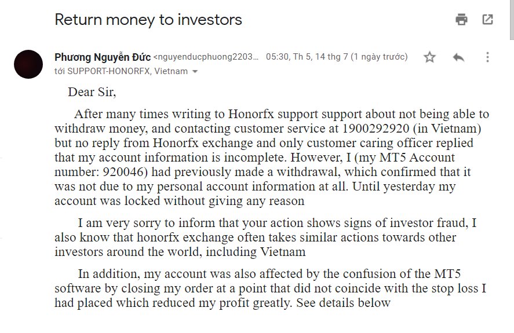Click the sender address nguyenducphuong2203
514x333 pixels.
tap(206, 57)
